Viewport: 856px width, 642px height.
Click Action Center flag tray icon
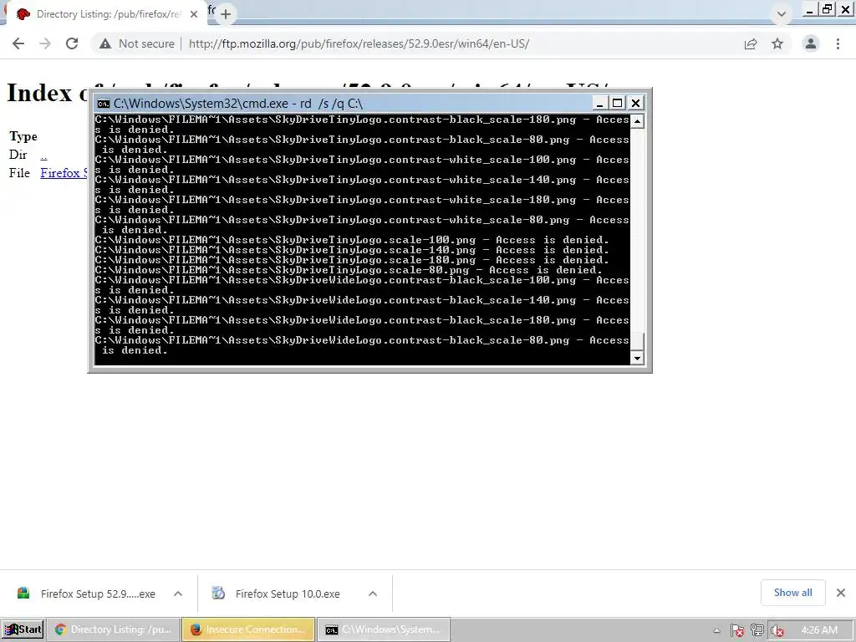(x=737, y=630)
